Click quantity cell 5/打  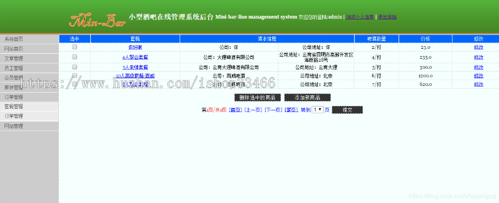click(x=376, y=68)
